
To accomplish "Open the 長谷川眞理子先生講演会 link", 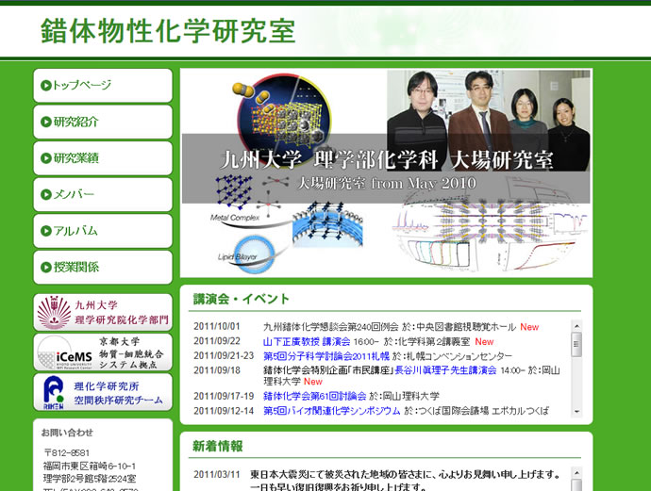I will pyautogui.click(x=445, y=370).
